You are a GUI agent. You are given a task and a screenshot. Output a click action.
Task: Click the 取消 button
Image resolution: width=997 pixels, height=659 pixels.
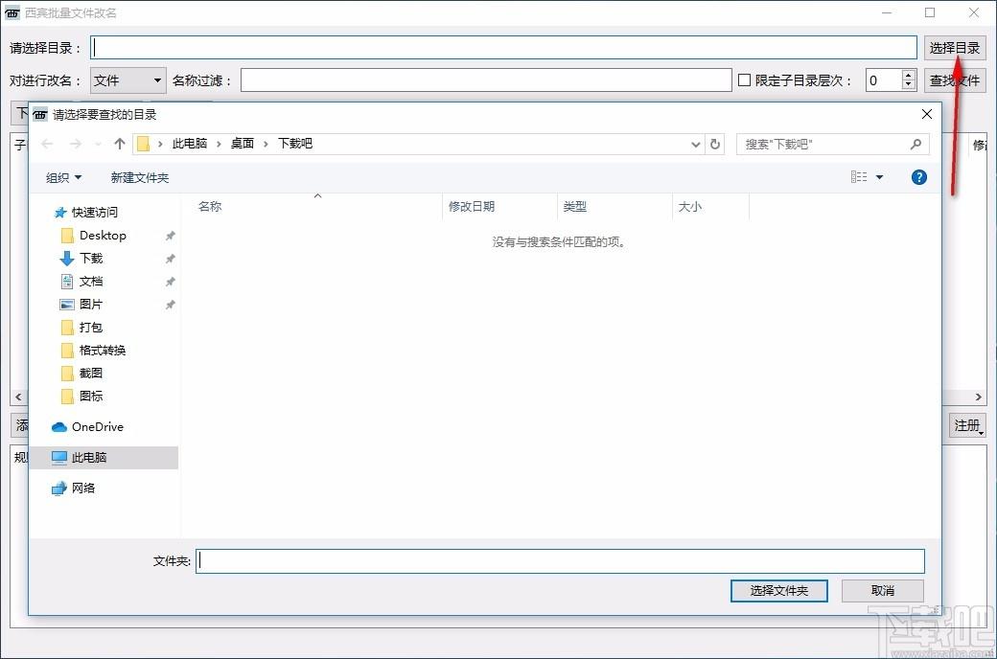pos(883,591)
